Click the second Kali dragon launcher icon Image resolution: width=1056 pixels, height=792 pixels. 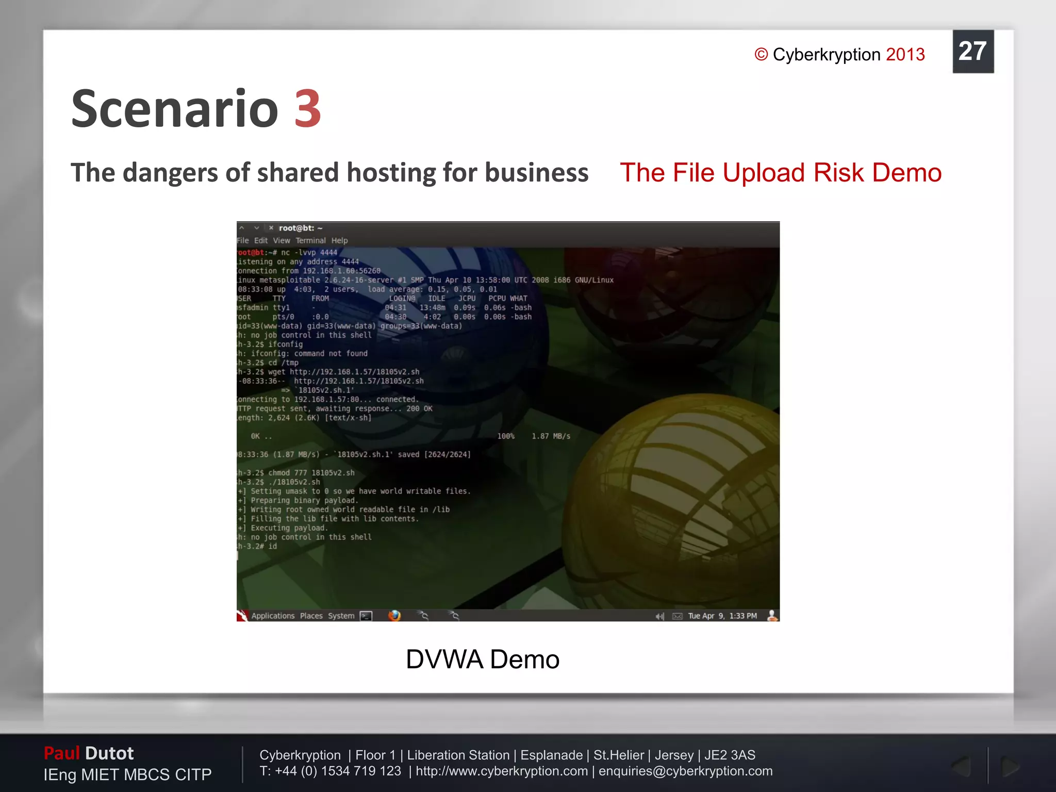coord(453,616)
